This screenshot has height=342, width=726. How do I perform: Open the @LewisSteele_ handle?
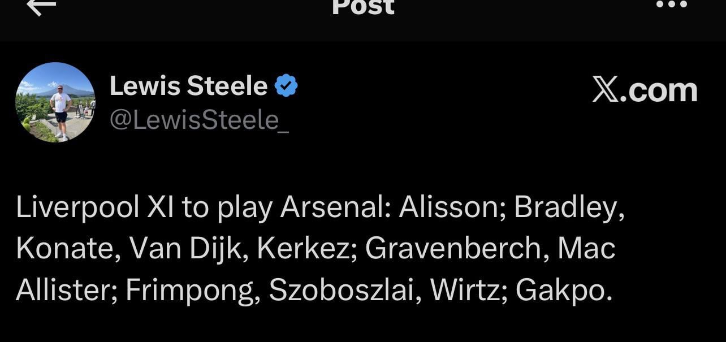coord(199,120)
